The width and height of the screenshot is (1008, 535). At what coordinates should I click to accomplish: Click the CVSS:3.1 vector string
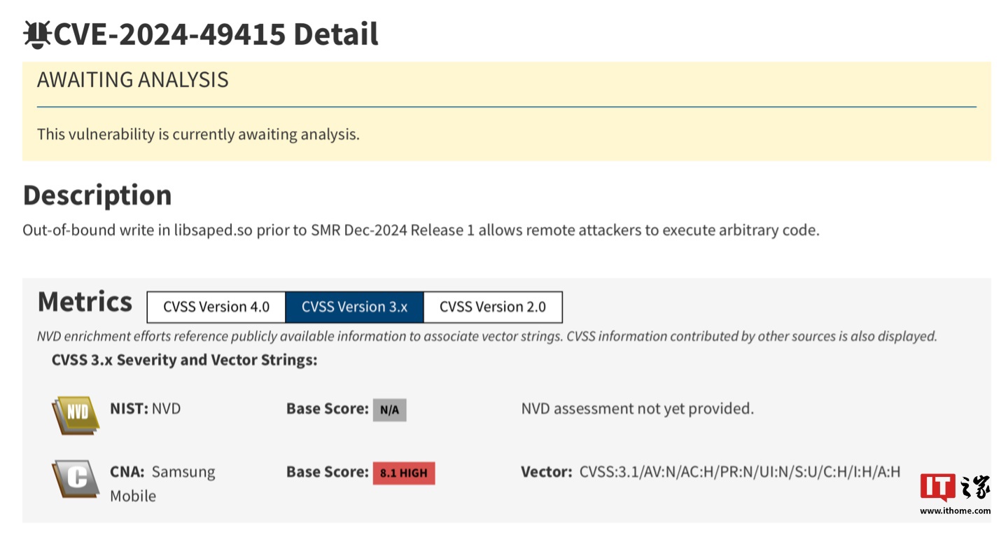click(x=739, y=472)
